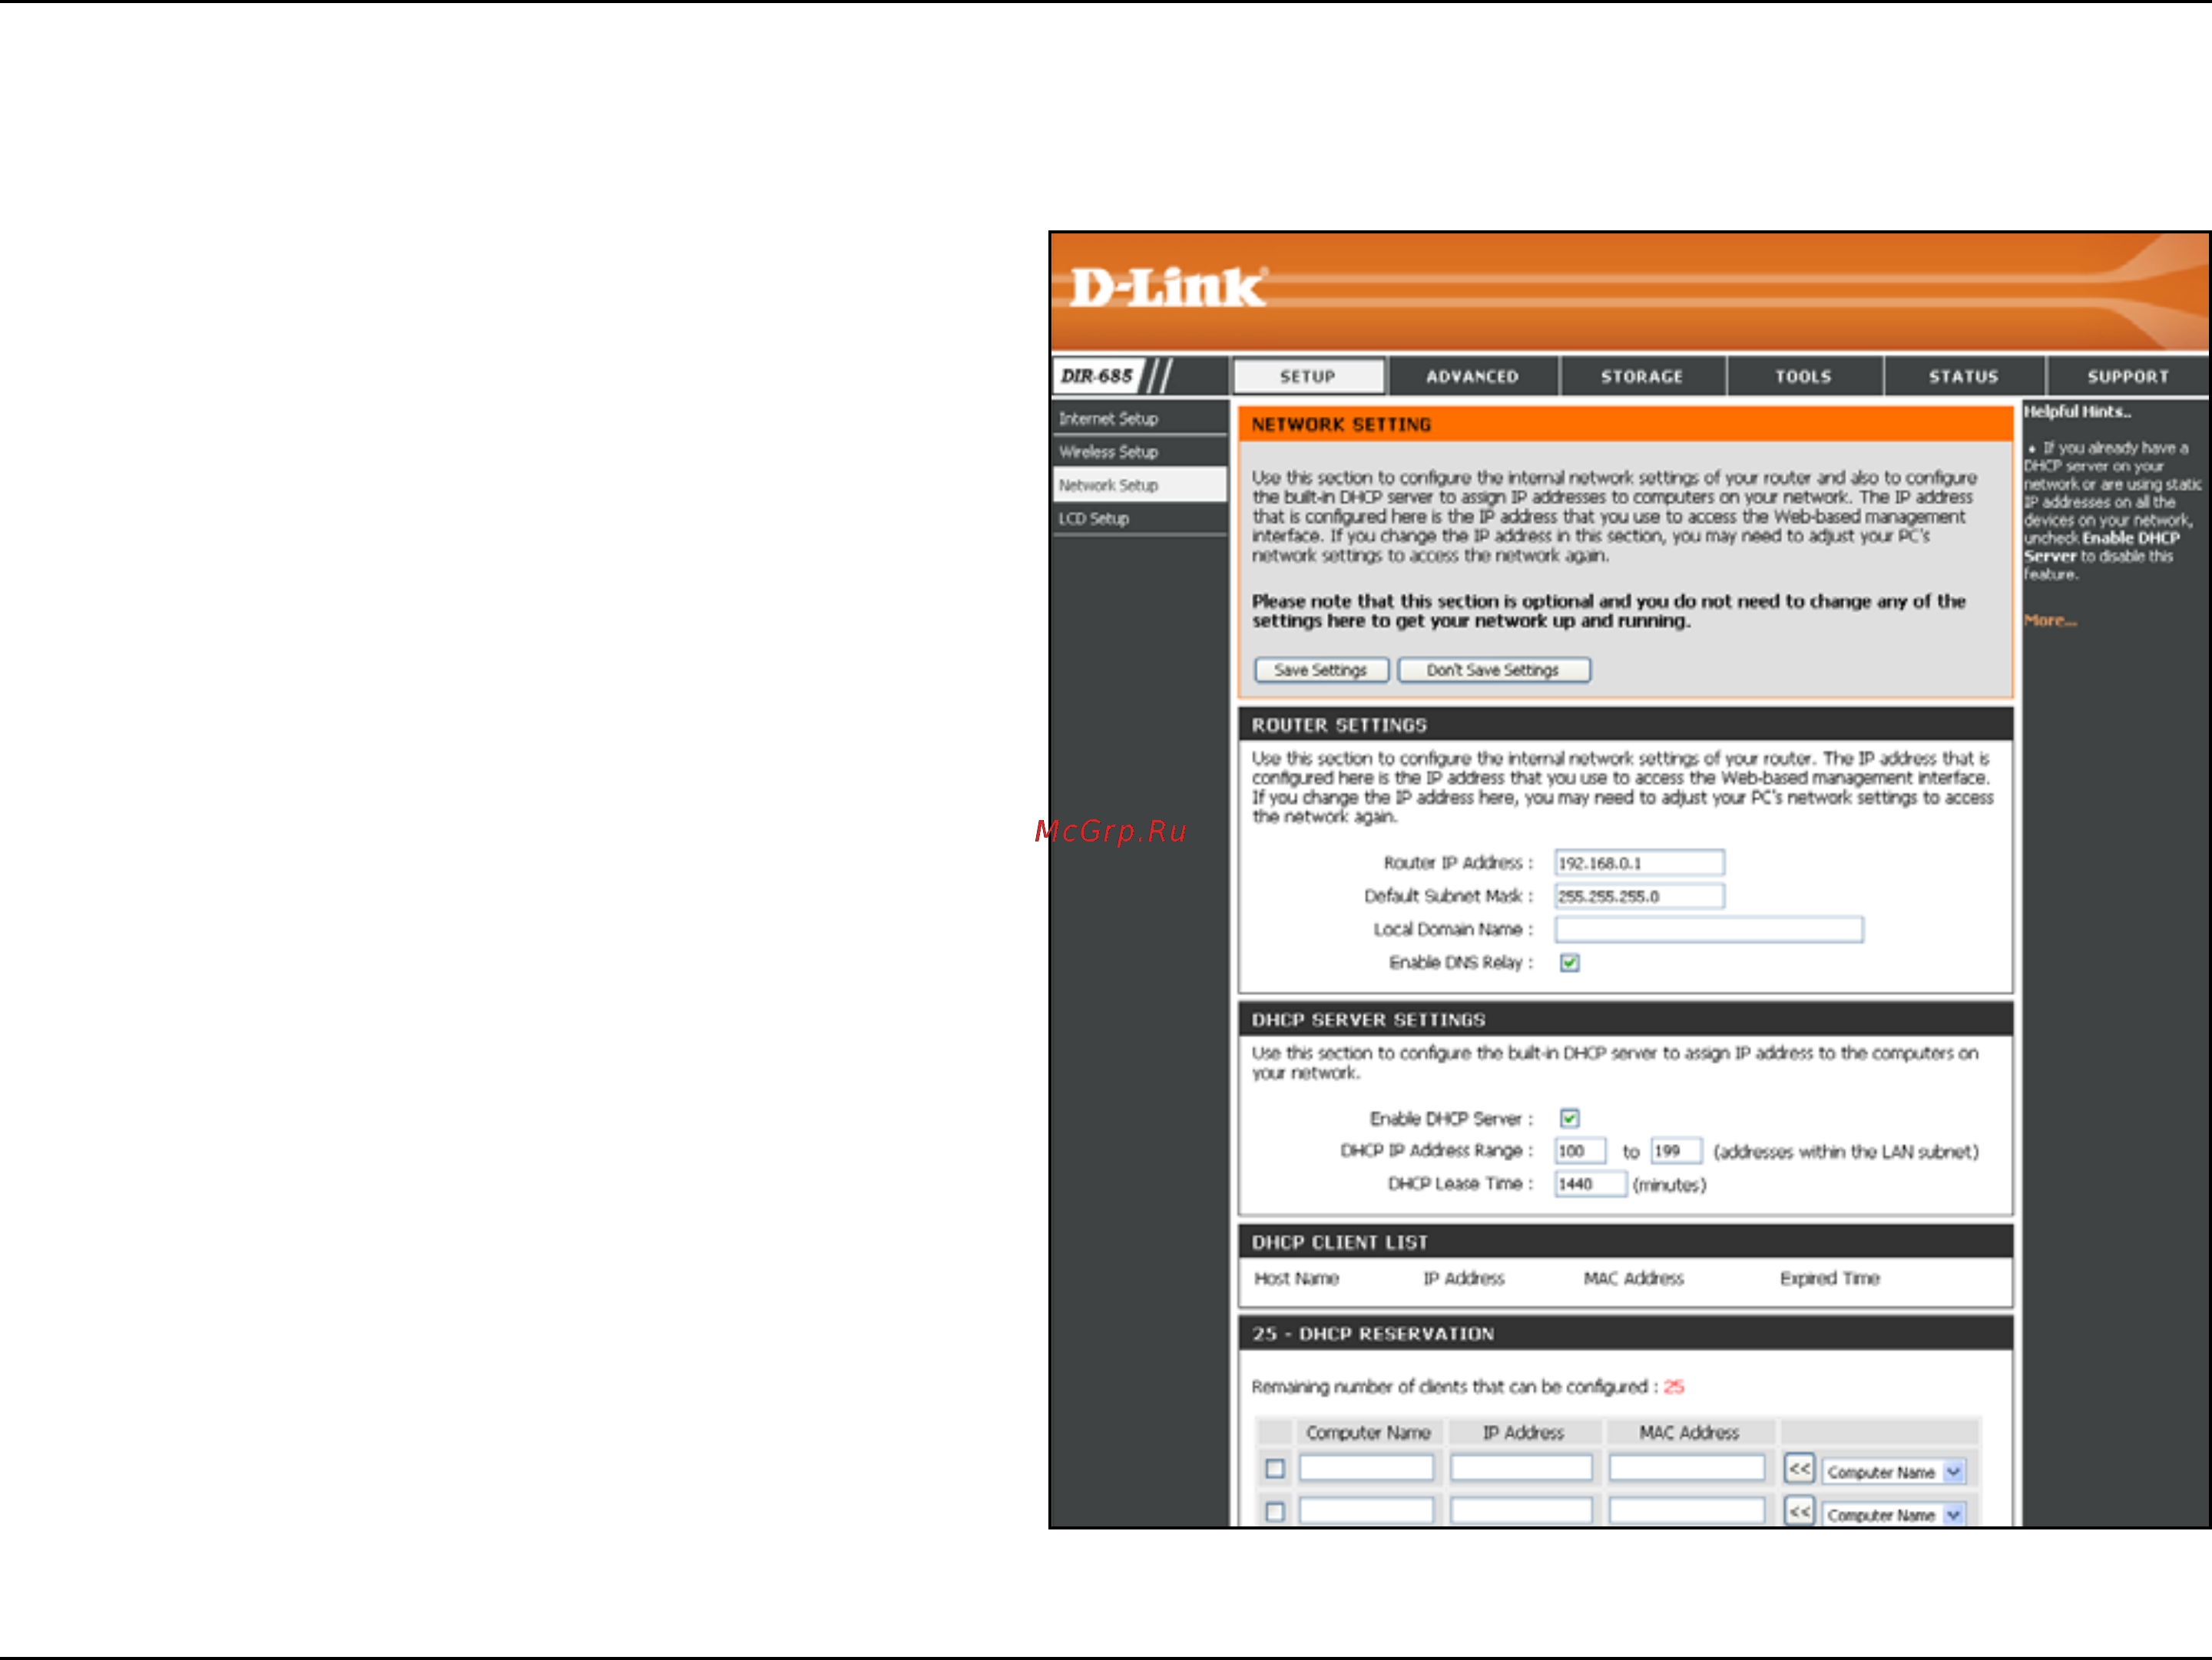Click the IP Address header in DHCP Client List
The width and height of the screenshot is (2212, 1660).
point(1464,1278)
